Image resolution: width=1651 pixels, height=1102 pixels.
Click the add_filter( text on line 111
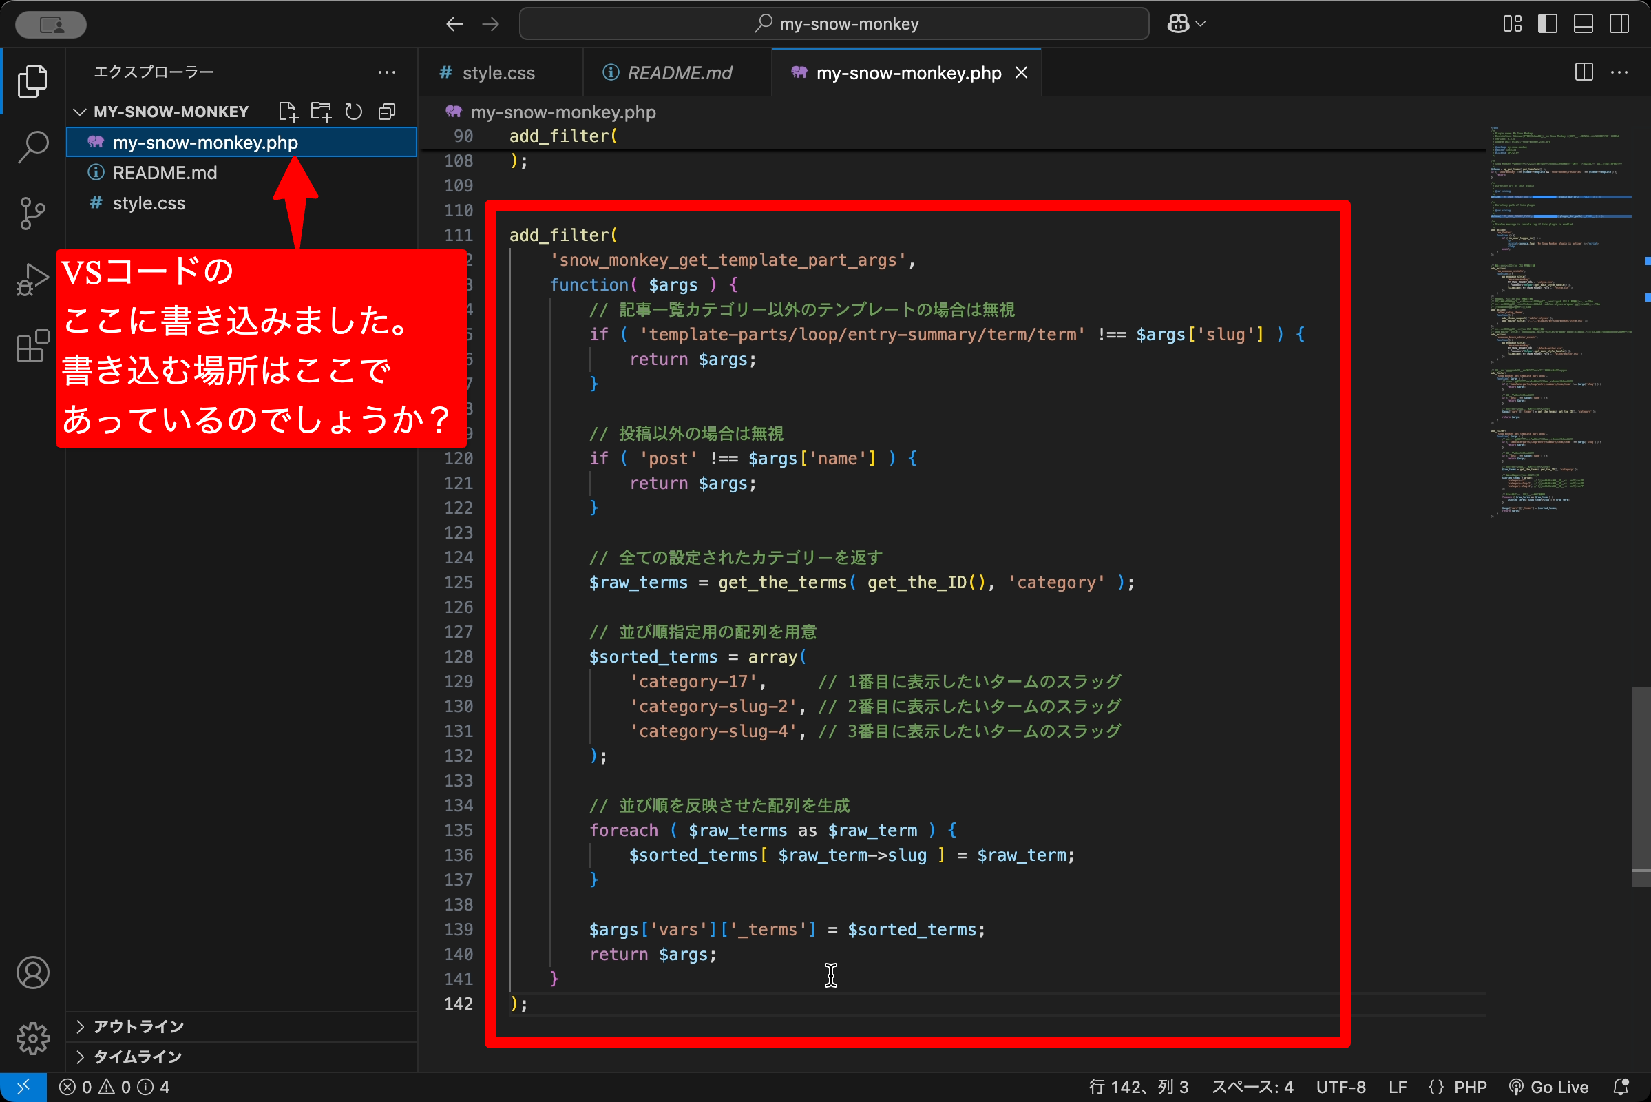coord(563,235)
